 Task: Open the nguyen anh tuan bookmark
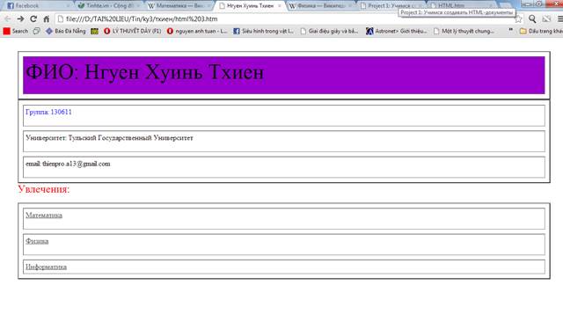(x=197, y=31)
